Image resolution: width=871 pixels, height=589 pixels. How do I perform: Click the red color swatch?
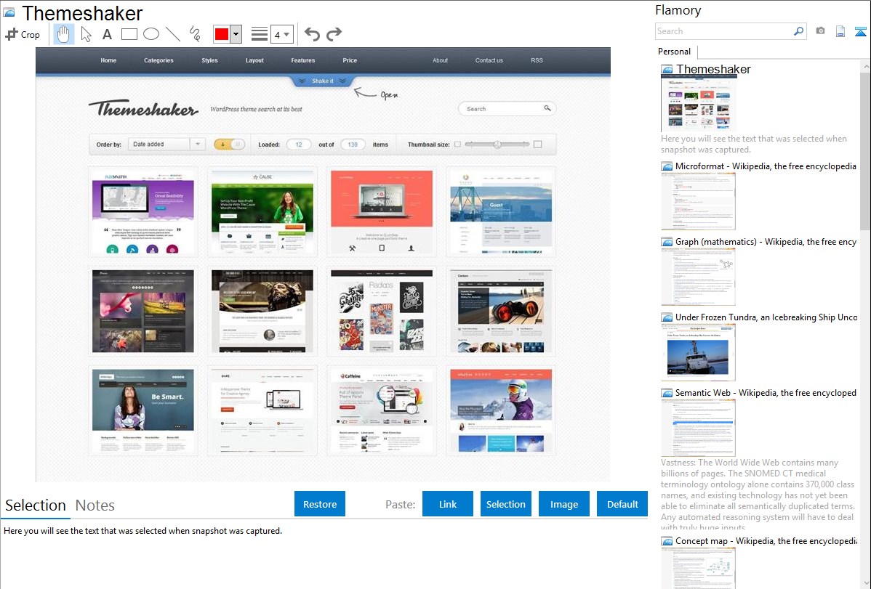point(222,34)
